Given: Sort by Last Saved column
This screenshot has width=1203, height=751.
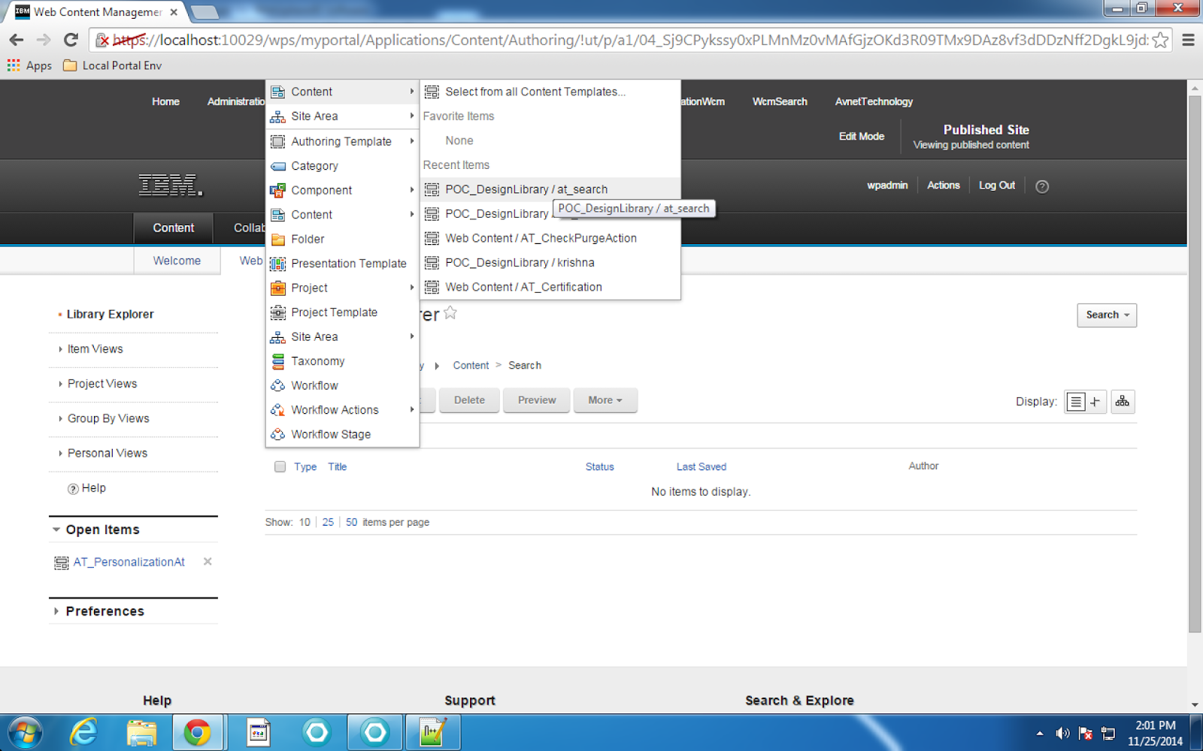Looking at the screenshot, I should tap(701, 467).
